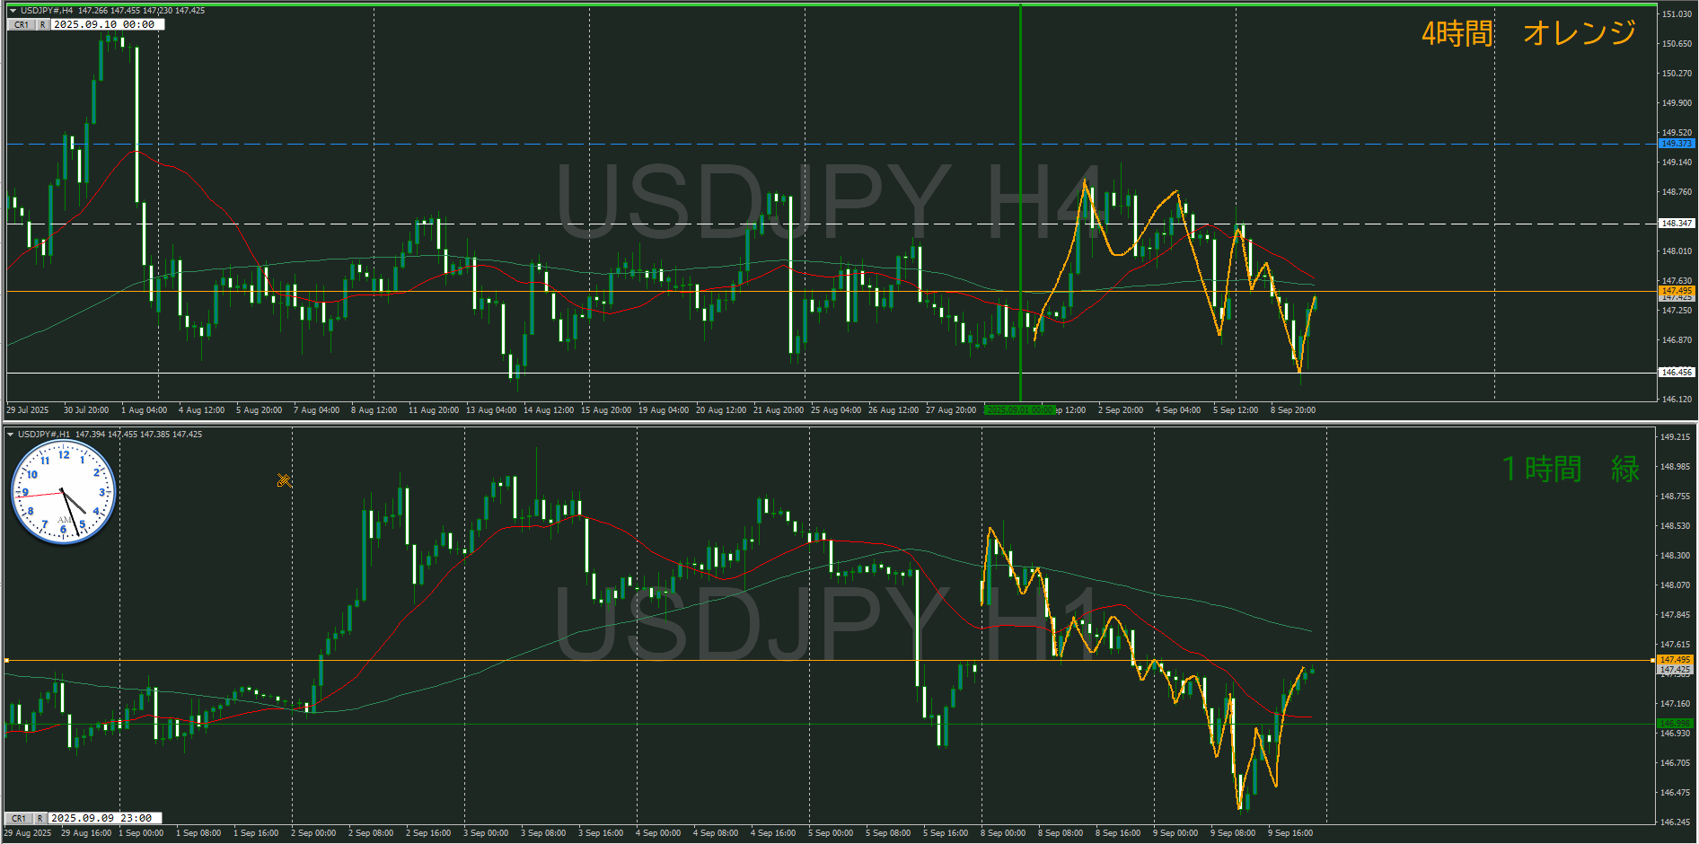
Task: Select the 148.347 price label
Action: pos(1676,224)
